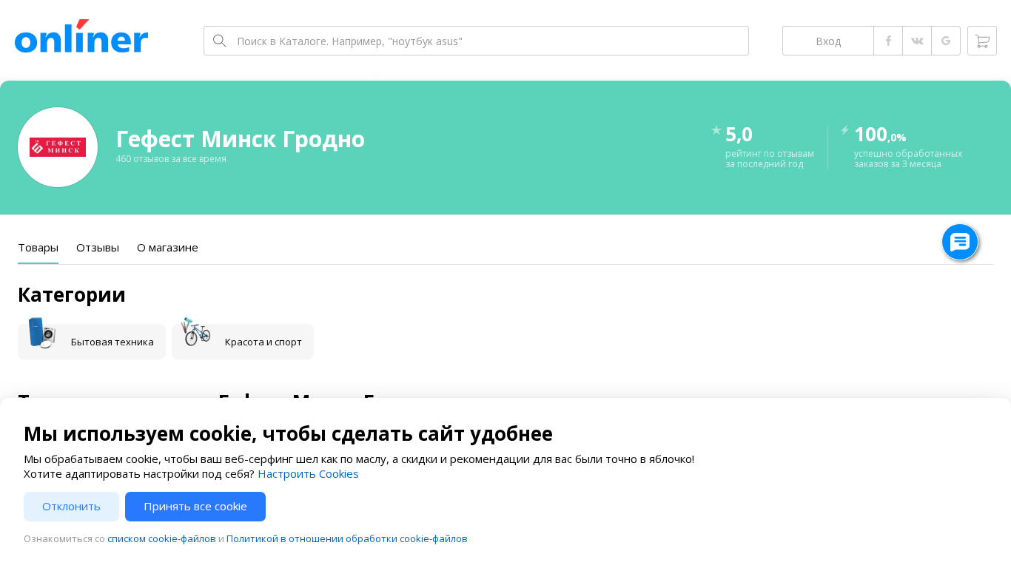Click the Отклонить cookie button

[71, 507]
